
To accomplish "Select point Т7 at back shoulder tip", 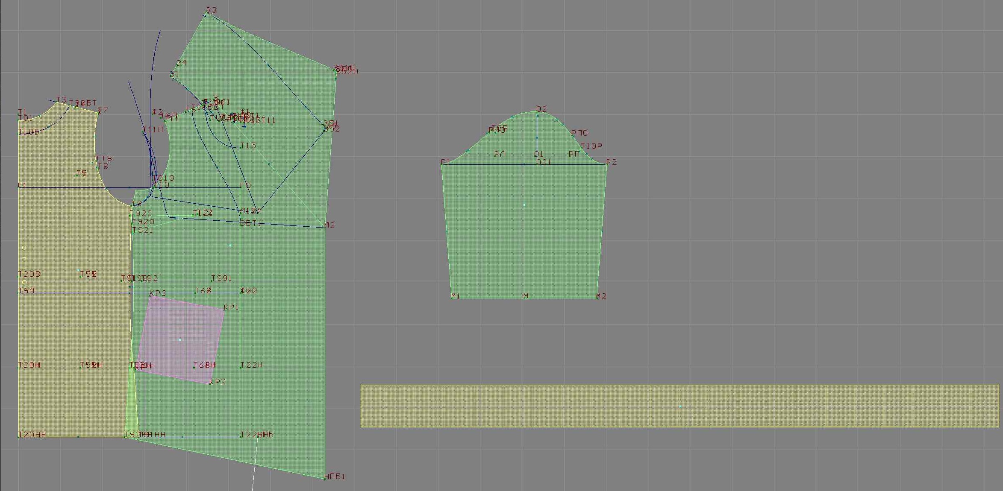I will (99, 113).
